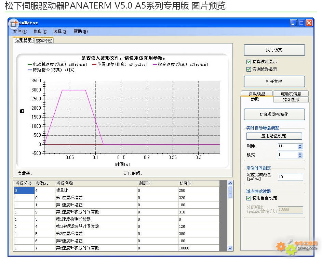Image resolution: width=322 pixels, height=259 pixels.
Task: Decrease the 模式 value with down arrow
Action: pos(300,157)
